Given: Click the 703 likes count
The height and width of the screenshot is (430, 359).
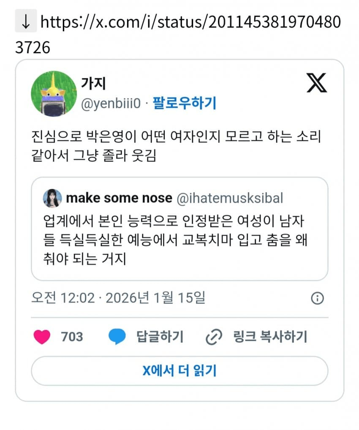Looking at the screenshot, I should (x=72, y=337).
